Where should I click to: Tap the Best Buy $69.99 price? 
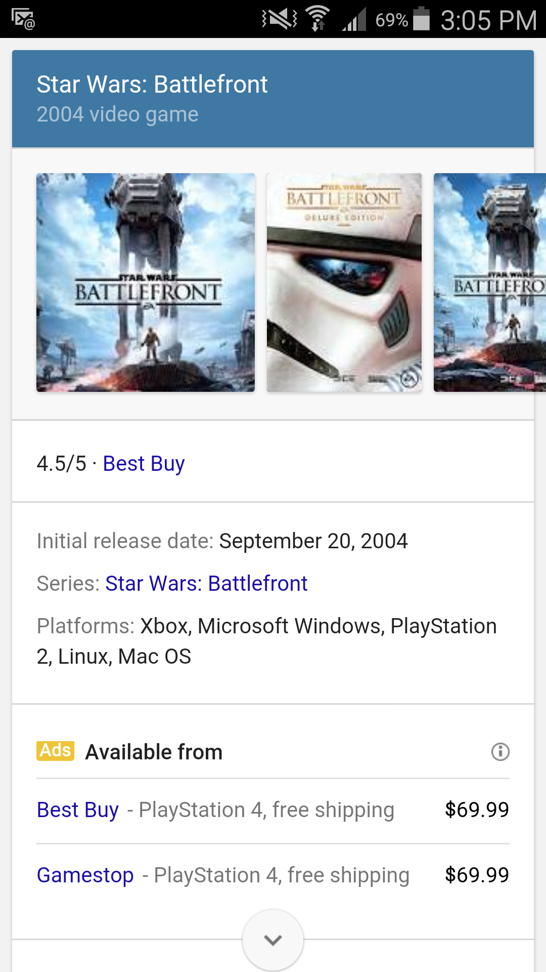click(477, 810)
